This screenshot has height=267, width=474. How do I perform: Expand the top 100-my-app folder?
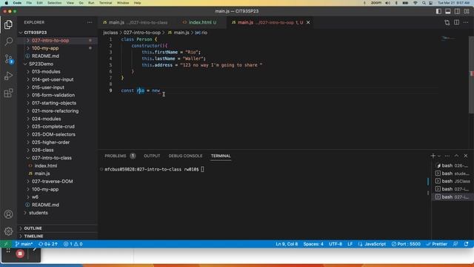pos(45,48)
